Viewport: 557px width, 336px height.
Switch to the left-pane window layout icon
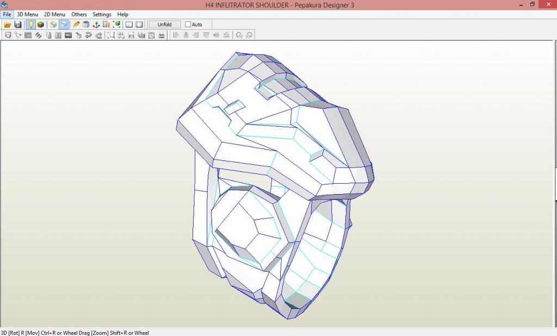(129, 24)
